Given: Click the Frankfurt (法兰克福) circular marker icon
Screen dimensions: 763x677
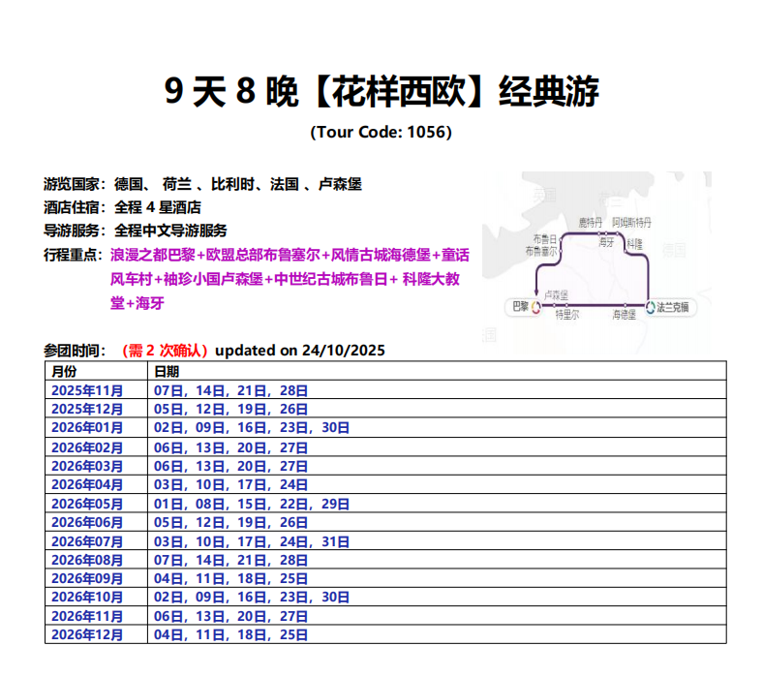Looking at the screenshot, I should point(650,307).
